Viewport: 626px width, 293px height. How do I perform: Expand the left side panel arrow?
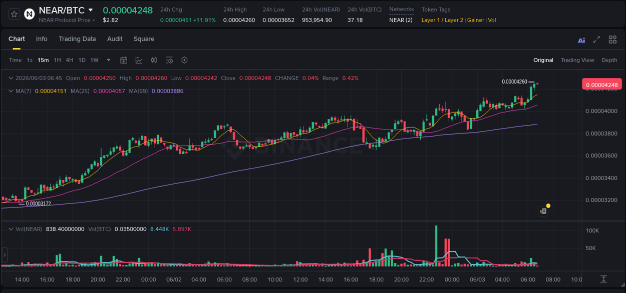click(x=4, y=255)
